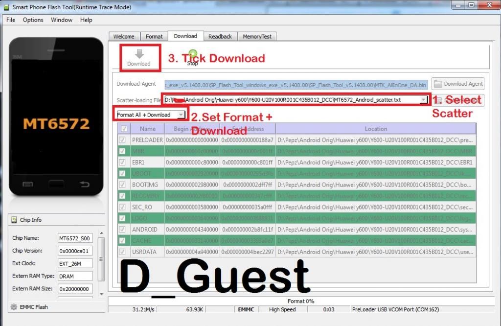Viewport: 501px width, 326px height.
Task: Click the EMMC Flash gear icon
Action: (x=14, y=307)
